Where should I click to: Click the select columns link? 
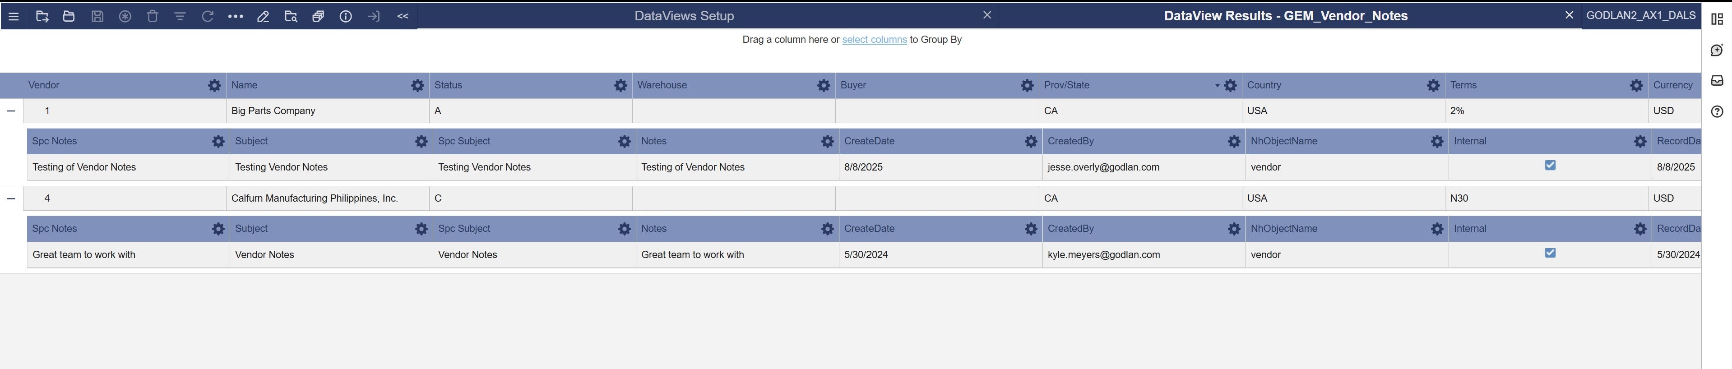point(874,40)
